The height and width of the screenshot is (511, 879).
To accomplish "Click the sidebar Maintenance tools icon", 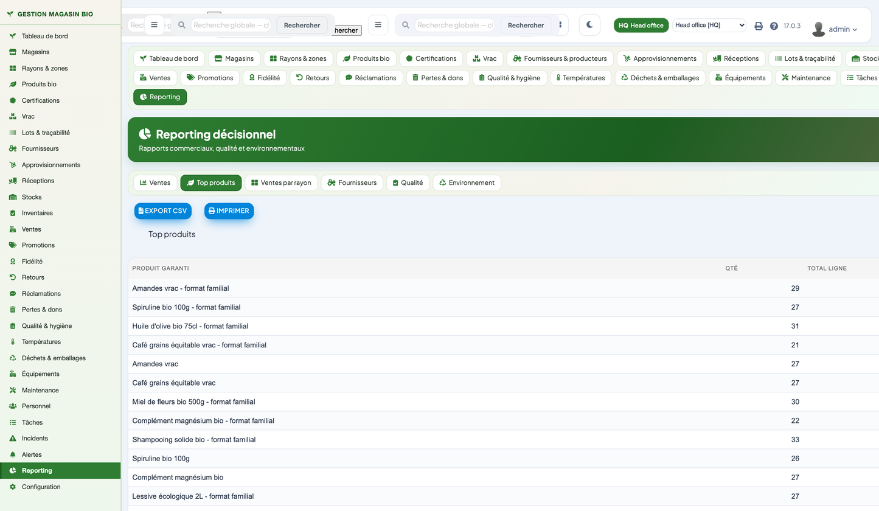I will pos(12,391).
